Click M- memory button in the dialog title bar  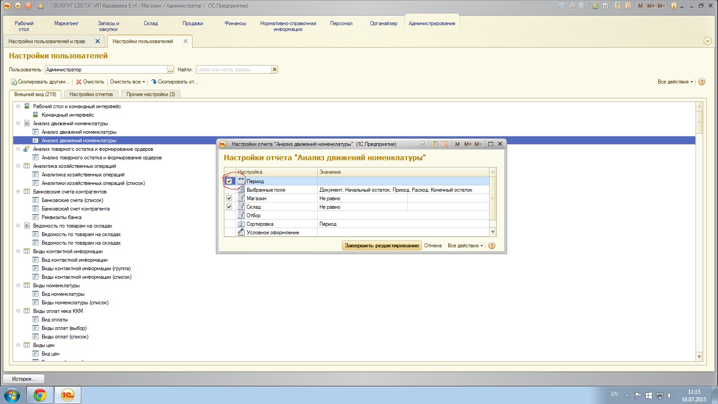(478, 144)
